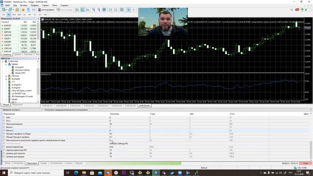Click the green tester progress bar
Screen dimensions: 313x176
point(134,163)
